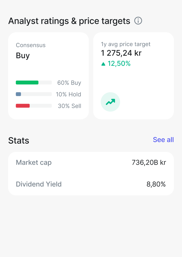Click the 10% Hold label
Viewport: 182px width, 257px height.
coord(69,94)
